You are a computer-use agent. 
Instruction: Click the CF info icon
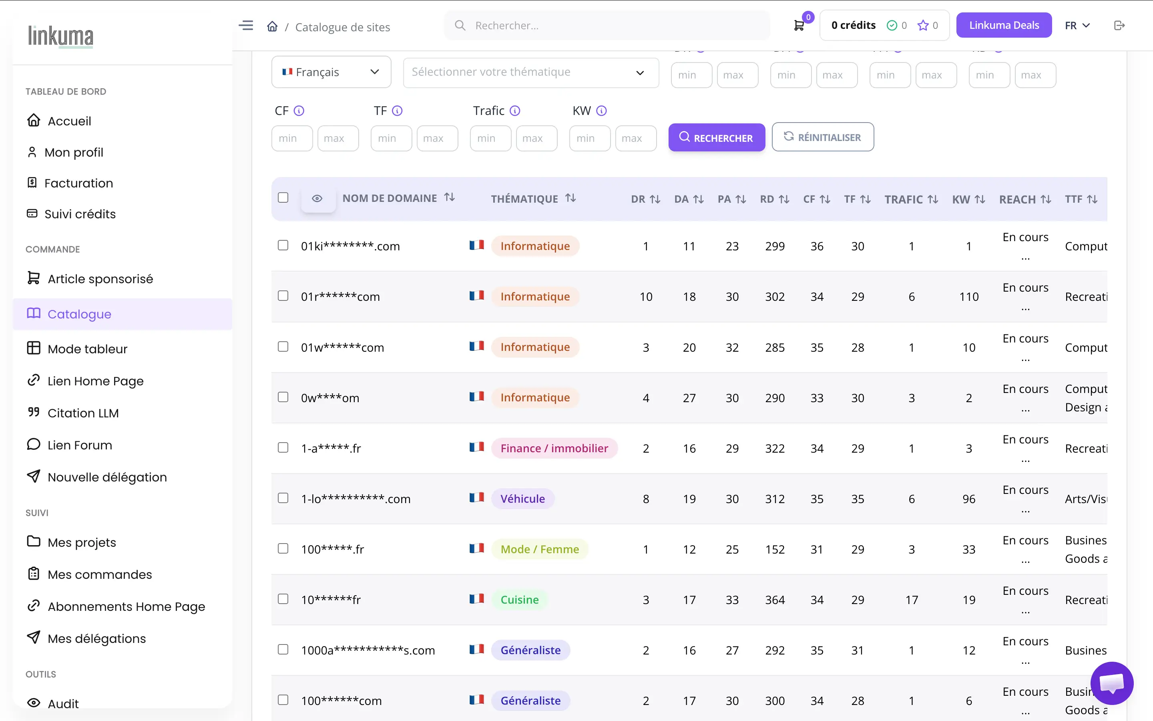click(x=299, y=111)
